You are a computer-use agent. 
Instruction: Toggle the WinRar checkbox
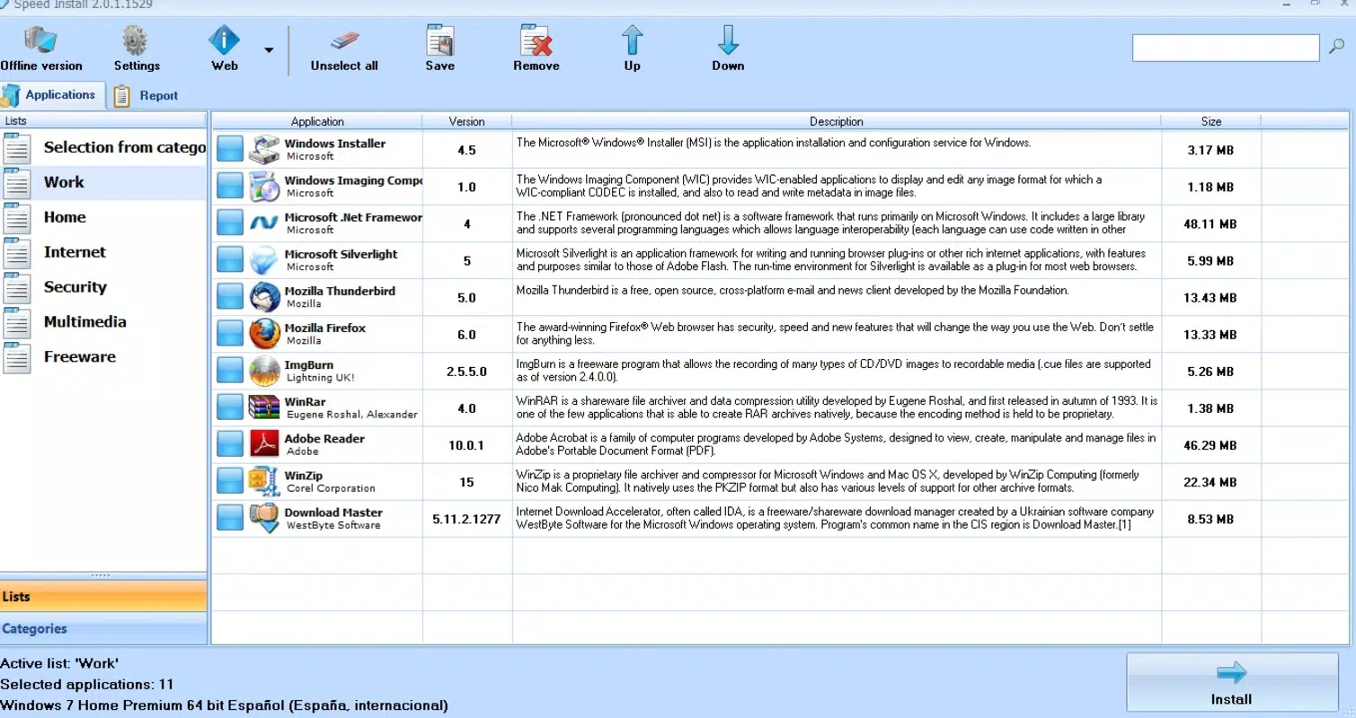tap(230, 407)
